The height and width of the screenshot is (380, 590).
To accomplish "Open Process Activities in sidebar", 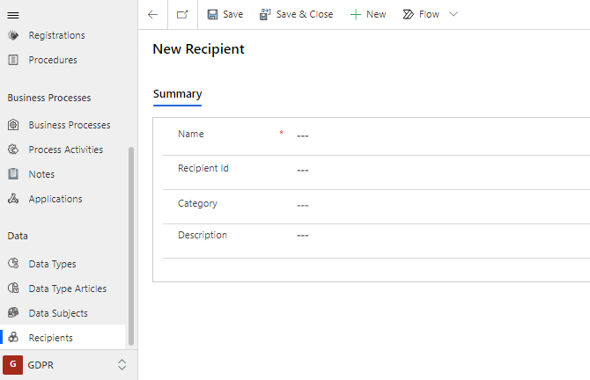I will click(65, 150).
